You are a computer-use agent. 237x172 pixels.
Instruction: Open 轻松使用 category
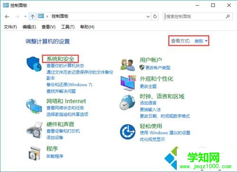[151, 126]
